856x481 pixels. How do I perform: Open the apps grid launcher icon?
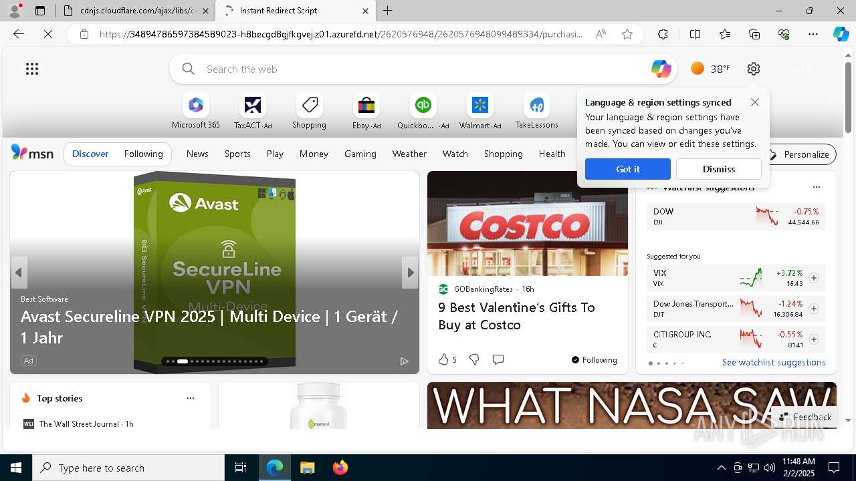tap(32, 69)
